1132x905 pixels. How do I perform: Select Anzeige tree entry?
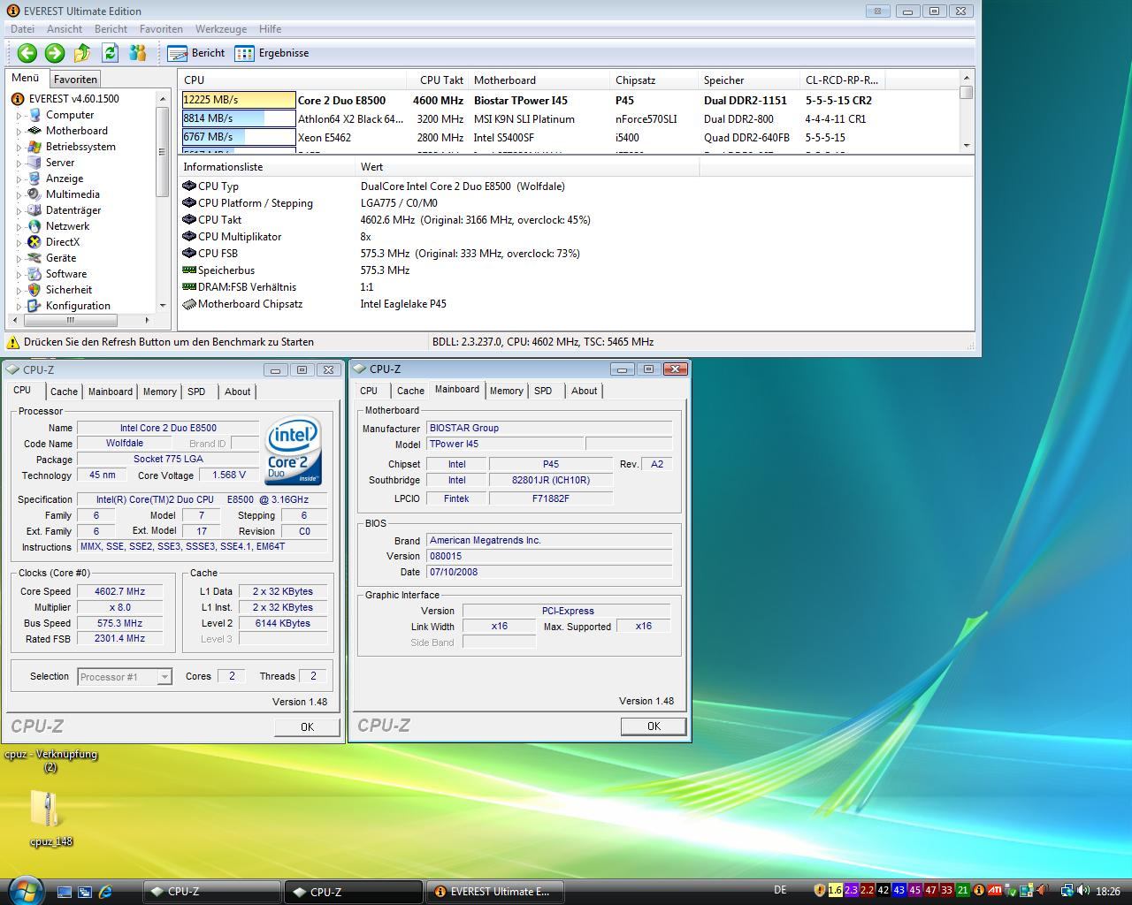click(65, 179)
